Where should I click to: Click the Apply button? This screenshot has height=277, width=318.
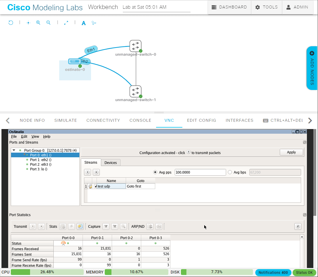click(291, 152)
